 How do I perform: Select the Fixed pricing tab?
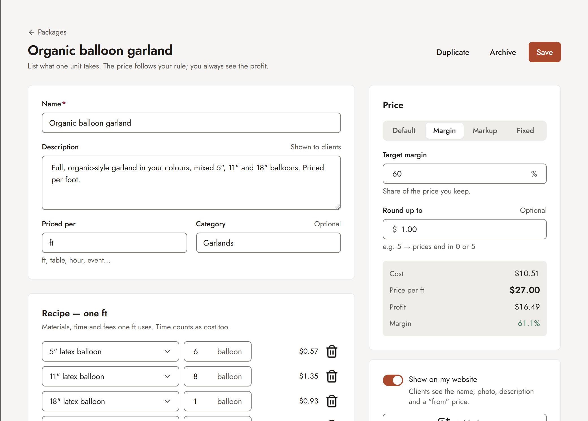coord(525,130)
